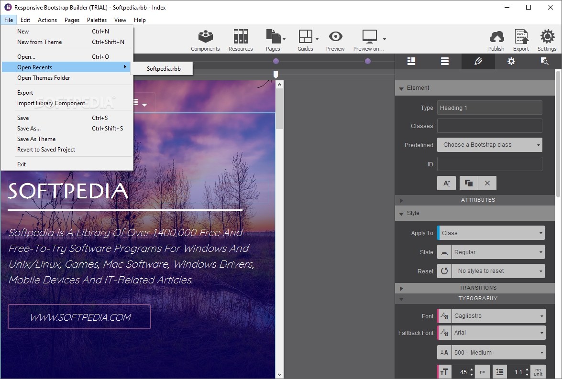
Task: Click the WWW.SOFTPEDIA.COM button in canvas
Action: [x=79, y=317]
